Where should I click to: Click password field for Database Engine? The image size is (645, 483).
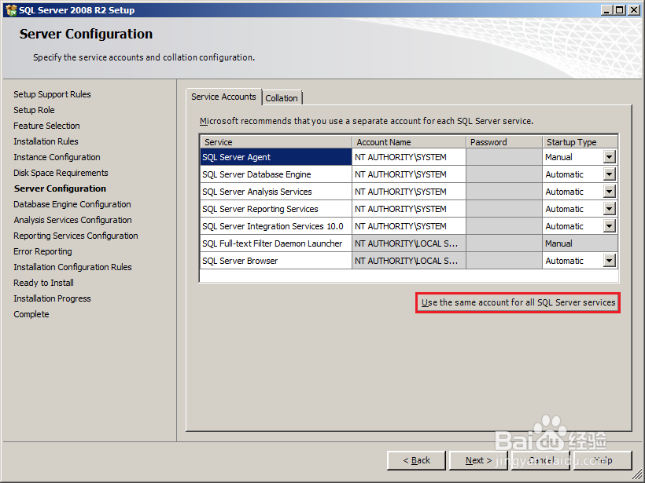(x=504, y=174)
